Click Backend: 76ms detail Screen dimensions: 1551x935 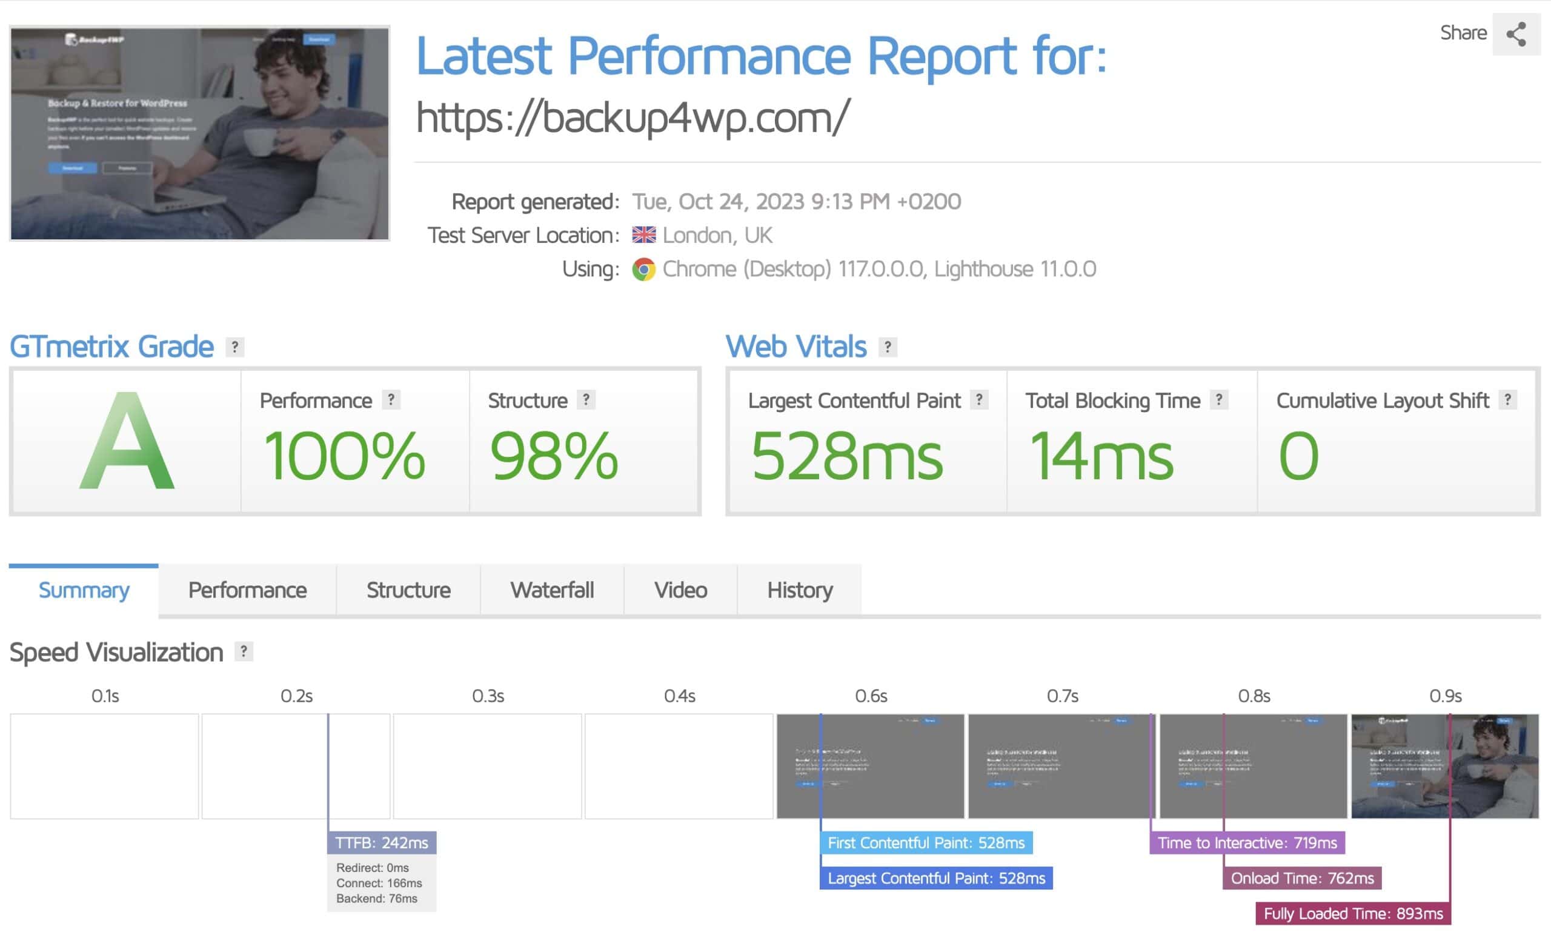(x=376, y=899)
